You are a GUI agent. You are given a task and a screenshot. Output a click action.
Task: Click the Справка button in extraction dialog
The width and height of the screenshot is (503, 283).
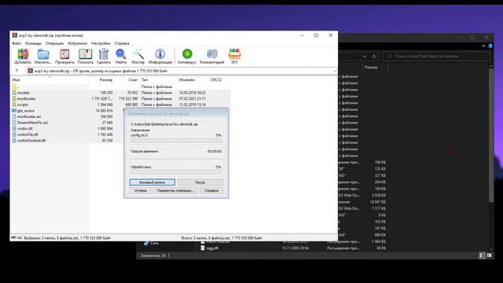coord(211,190)
